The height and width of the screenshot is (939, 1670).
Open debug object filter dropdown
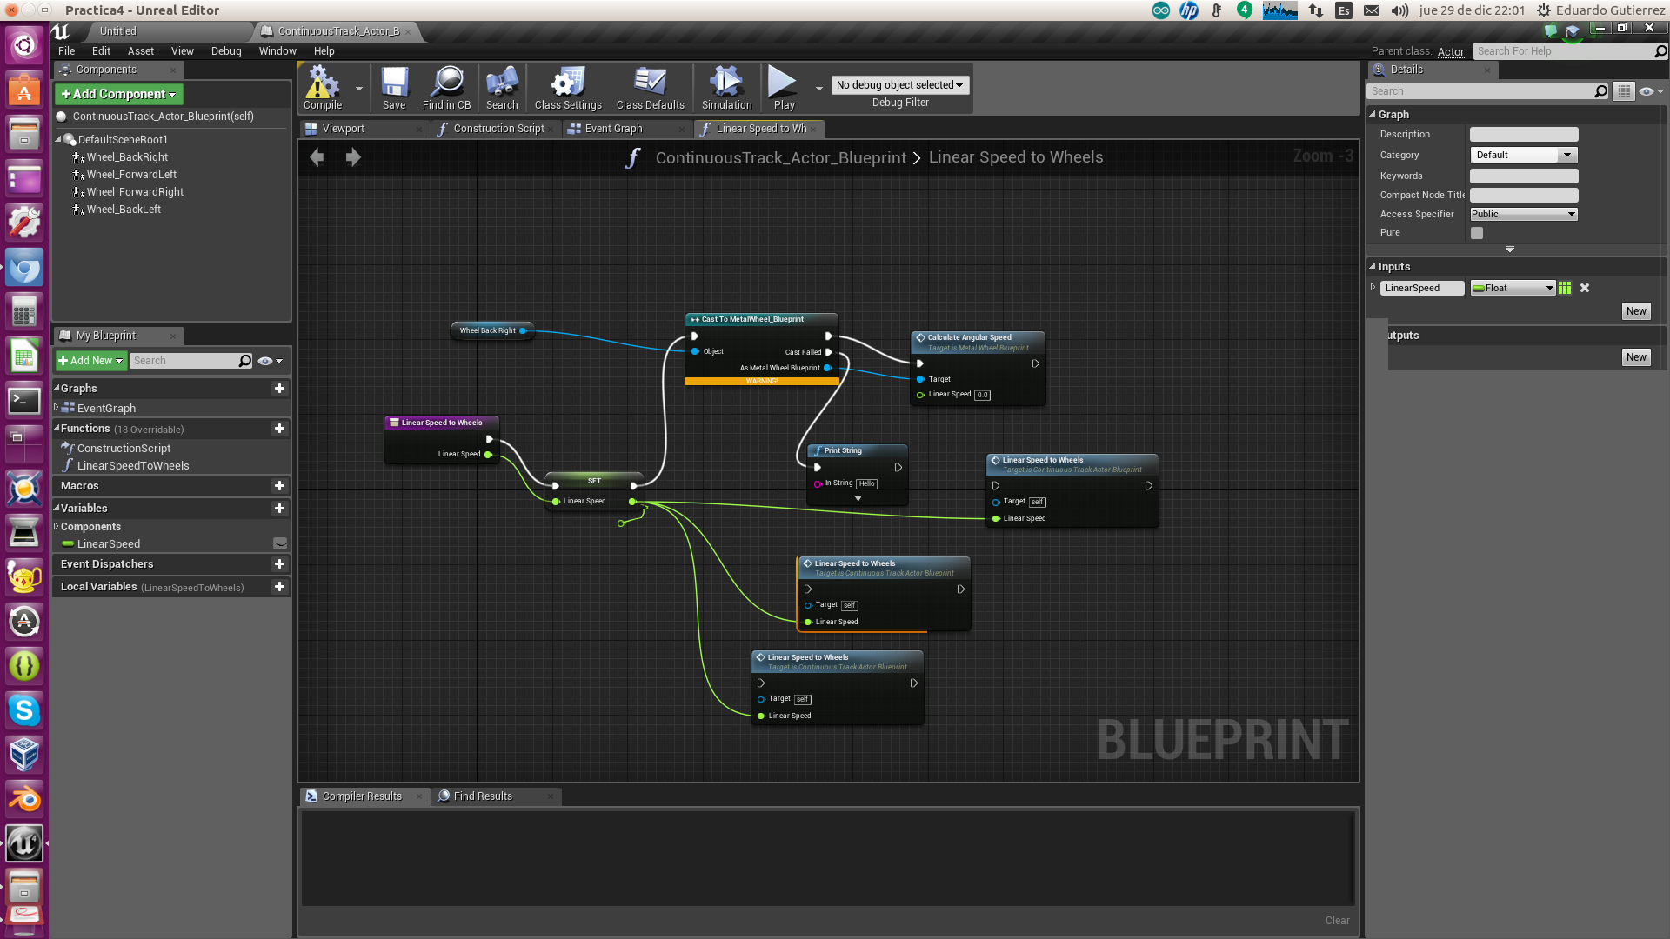[899, 85]
